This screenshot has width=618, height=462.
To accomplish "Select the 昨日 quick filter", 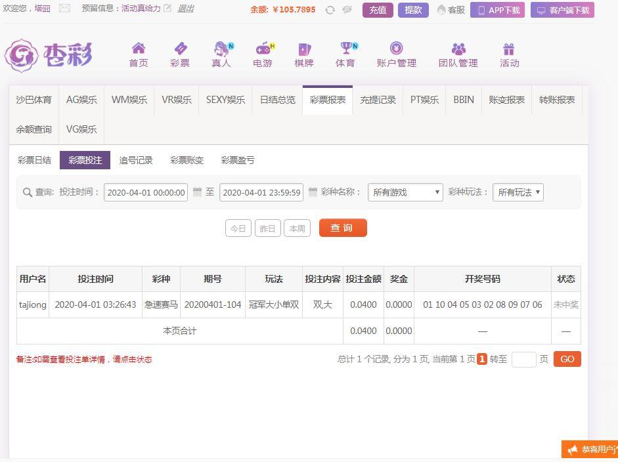I will [x=267, y=228].
